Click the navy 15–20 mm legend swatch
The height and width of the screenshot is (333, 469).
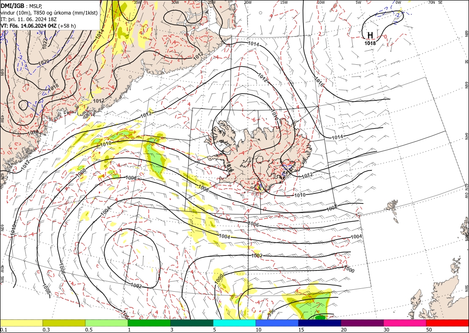(320, 323)
